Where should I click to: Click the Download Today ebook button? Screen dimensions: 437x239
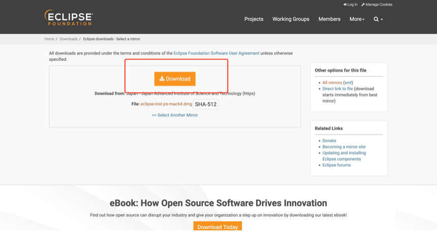coord(217,226)
